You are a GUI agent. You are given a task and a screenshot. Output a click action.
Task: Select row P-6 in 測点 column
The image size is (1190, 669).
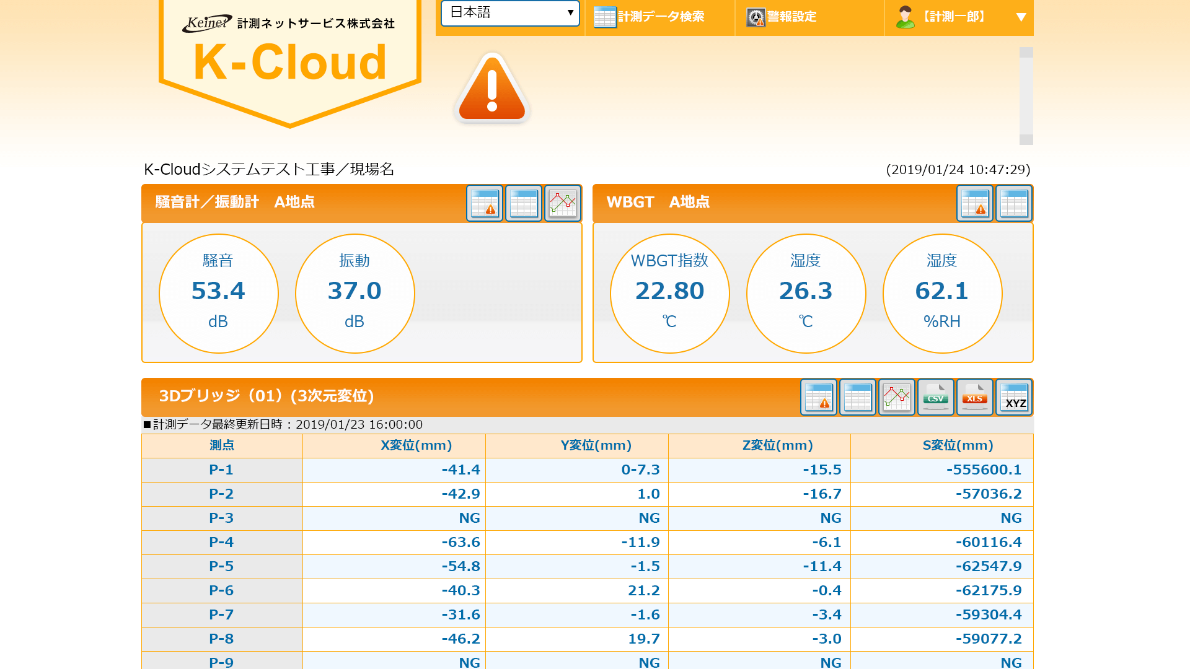tap(222, 591)
